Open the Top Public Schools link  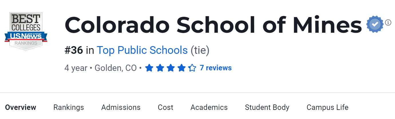pyautogui.click(x=142, y=50)
